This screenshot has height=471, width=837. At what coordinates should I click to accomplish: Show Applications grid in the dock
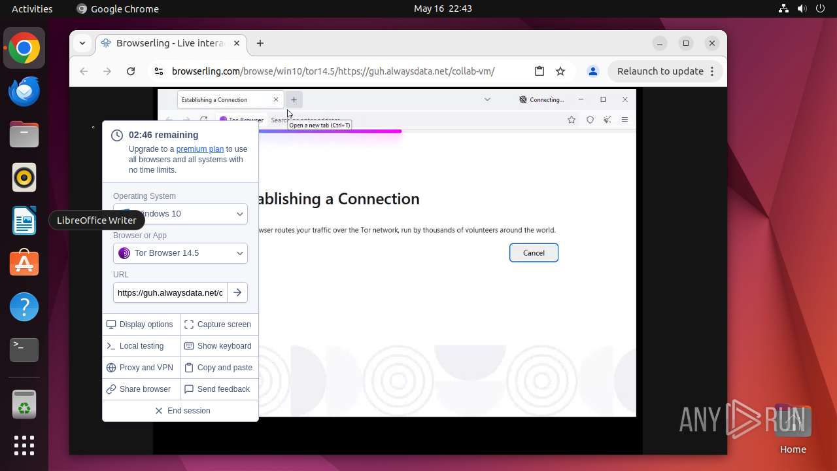pyautogui.click(x=24, y=445)
